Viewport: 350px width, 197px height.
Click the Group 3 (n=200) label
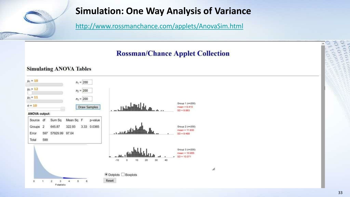(x=186, y=150)
